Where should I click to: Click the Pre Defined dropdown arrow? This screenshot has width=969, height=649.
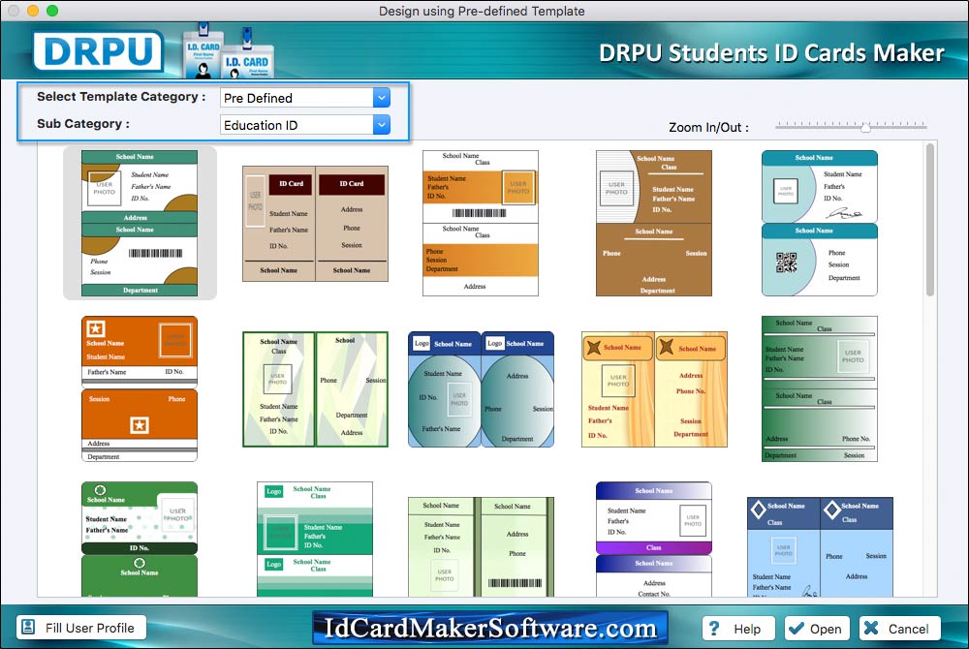coord(382,98)
